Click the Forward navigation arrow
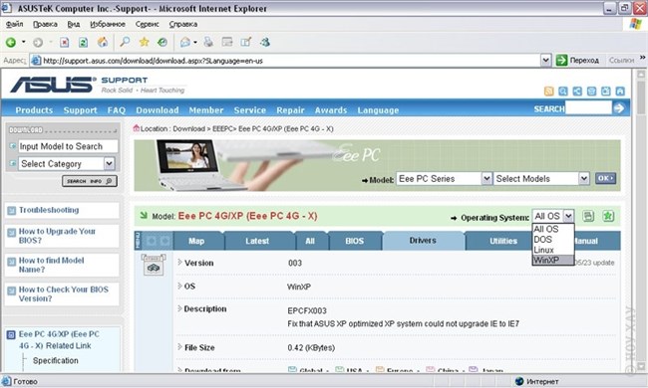 click(x=38, y=42)
